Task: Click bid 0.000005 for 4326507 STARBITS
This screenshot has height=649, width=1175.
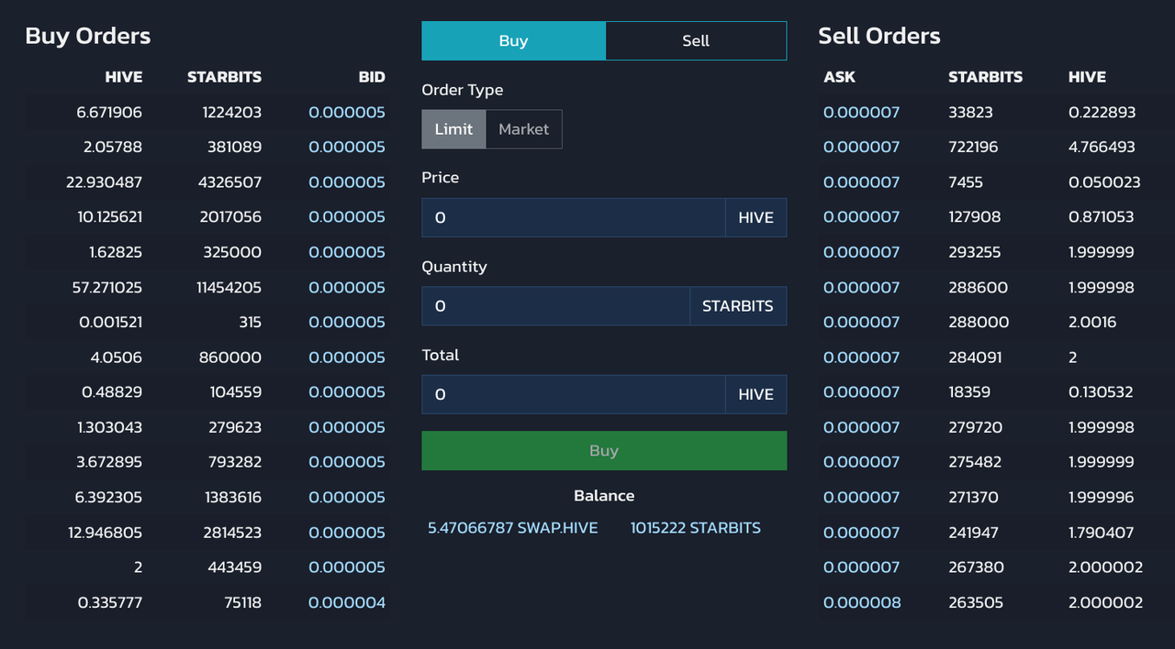Action: tap(347, 182)
